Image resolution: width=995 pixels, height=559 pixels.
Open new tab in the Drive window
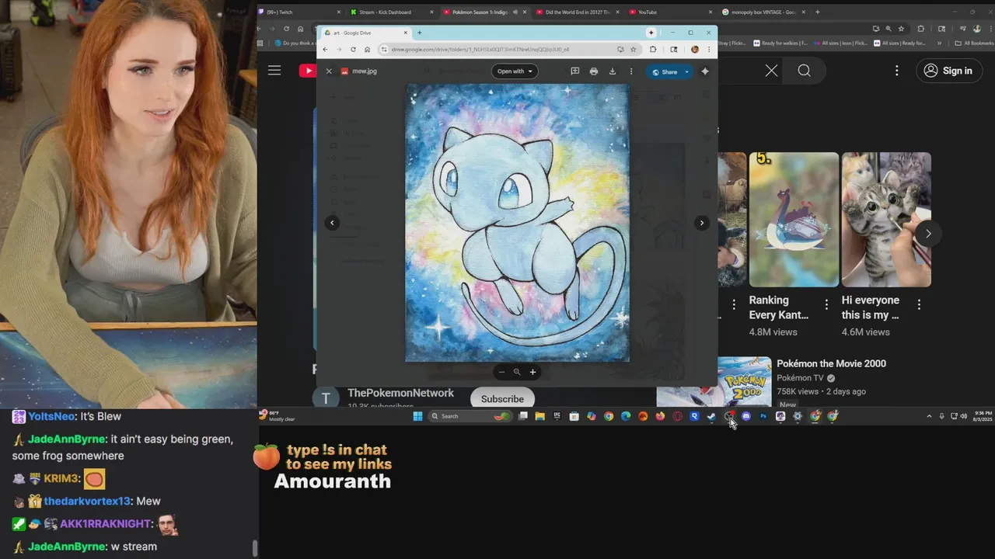pyautogui.click(x=420, y=33)
